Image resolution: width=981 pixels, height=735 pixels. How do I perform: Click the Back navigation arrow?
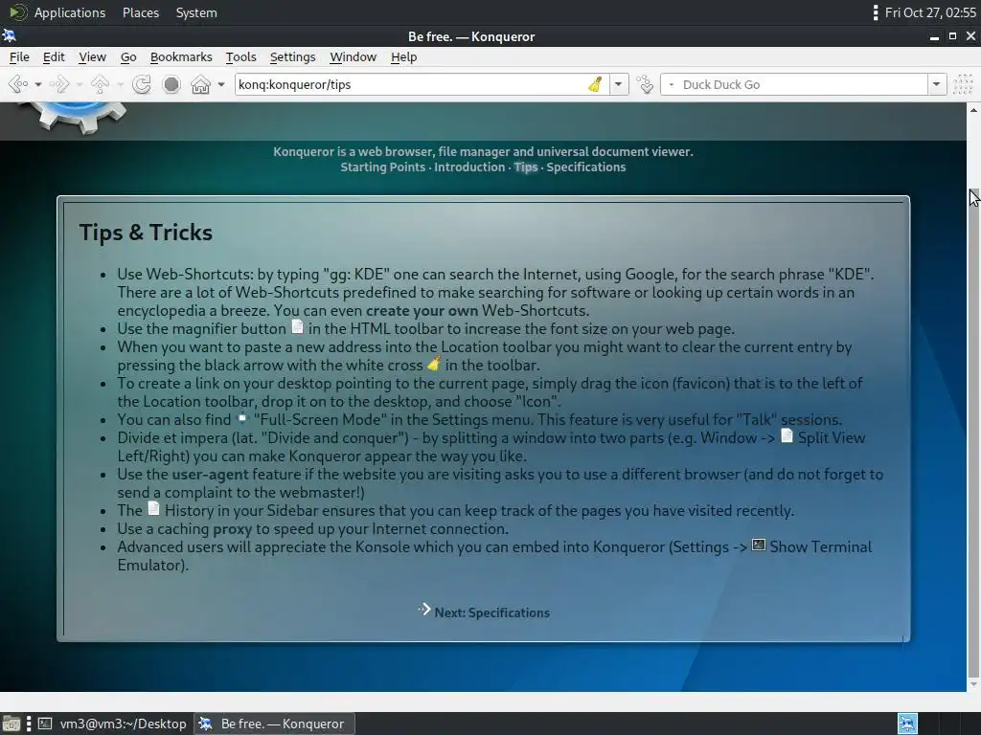(x=17, y=84)
